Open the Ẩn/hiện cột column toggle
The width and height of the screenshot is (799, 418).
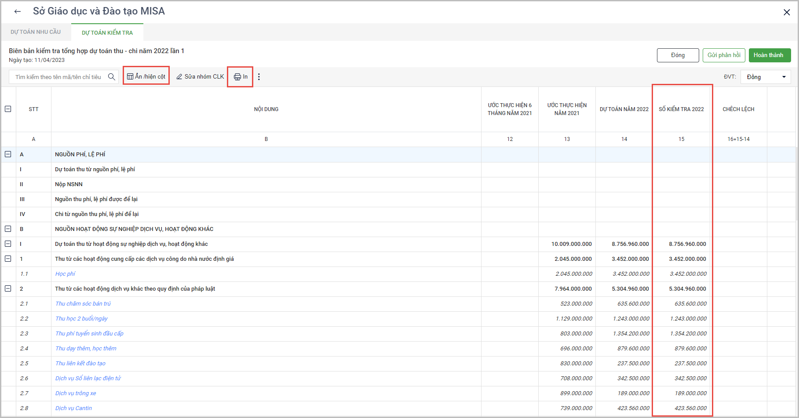pyautogui.click(x=146, y=76)
